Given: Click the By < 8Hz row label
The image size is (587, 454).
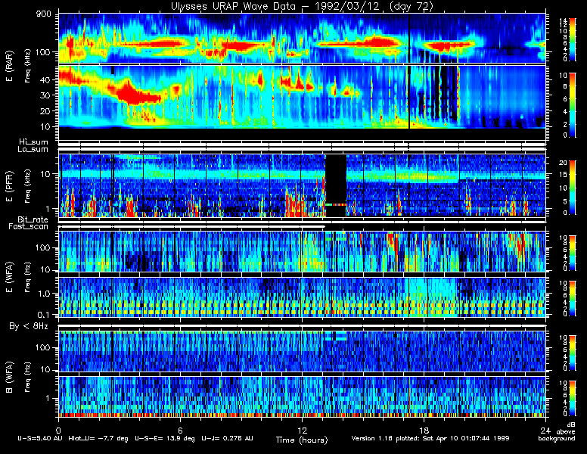Looking at the screenshot, I should click(29, 326).
